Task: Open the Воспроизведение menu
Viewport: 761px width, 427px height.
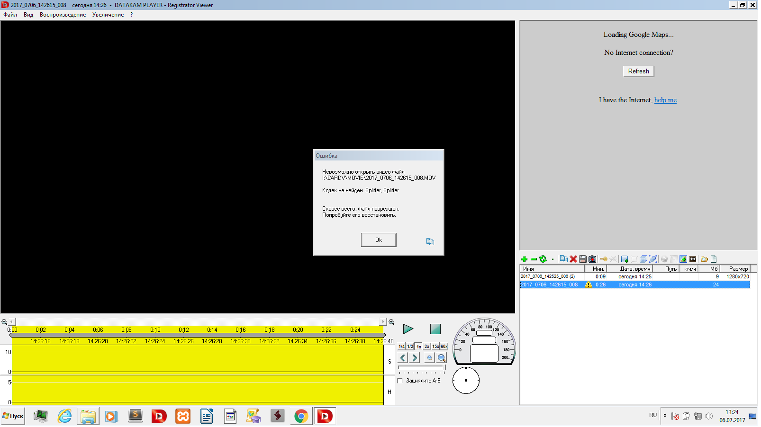Action: click(63, 15)
